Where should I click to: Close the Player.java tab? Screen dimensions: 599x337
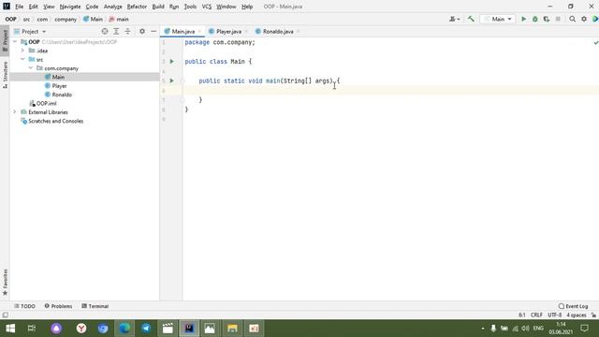(246, 31)
